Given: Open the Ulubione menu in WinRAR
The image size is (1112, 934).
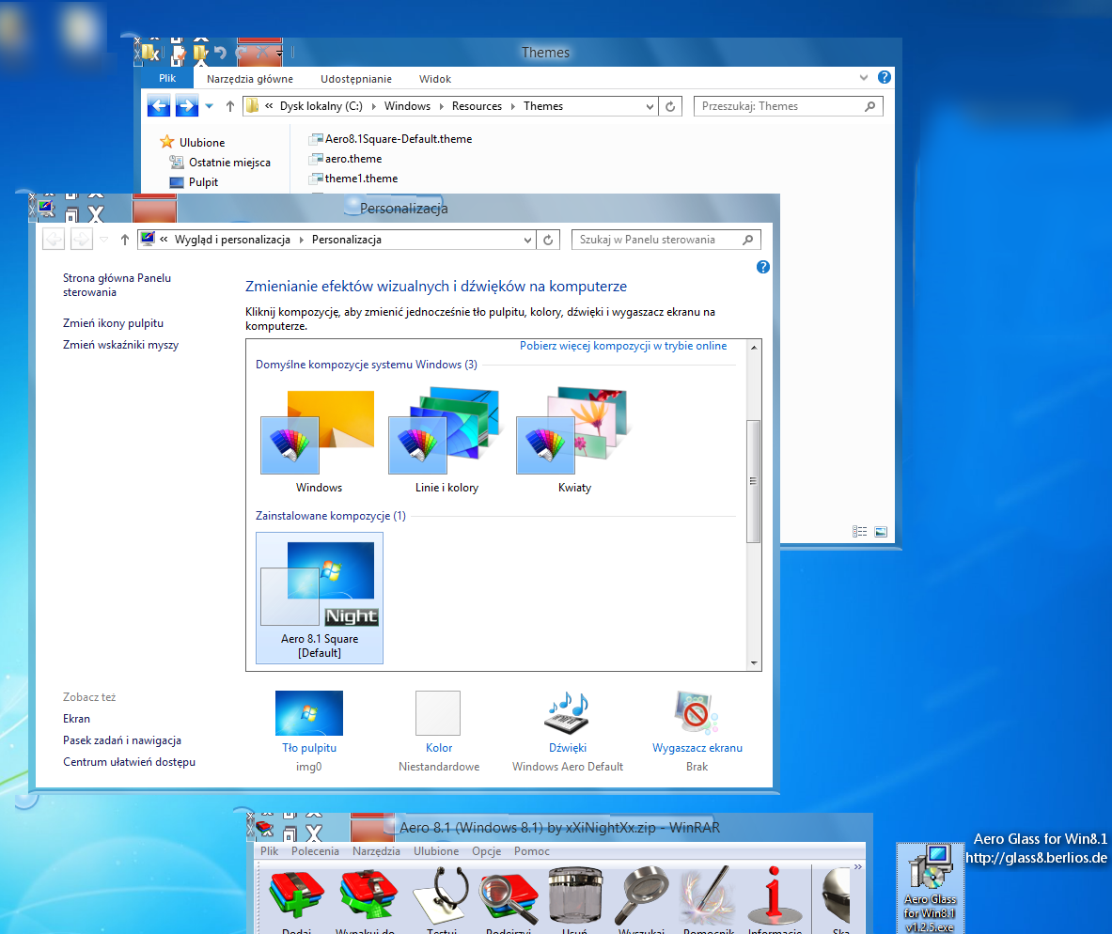Looking at the screenshot, I should (436, 851).
